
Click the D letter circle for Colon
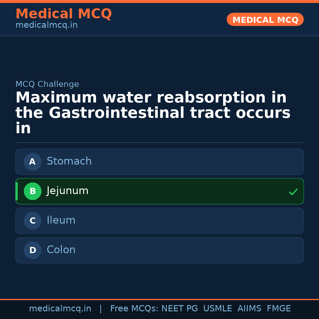pos(32,250)
